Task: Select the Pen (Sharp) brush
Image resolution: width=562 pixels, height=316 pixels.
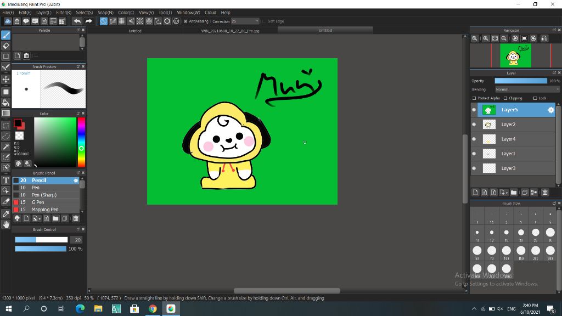Action: coord(46,195)
